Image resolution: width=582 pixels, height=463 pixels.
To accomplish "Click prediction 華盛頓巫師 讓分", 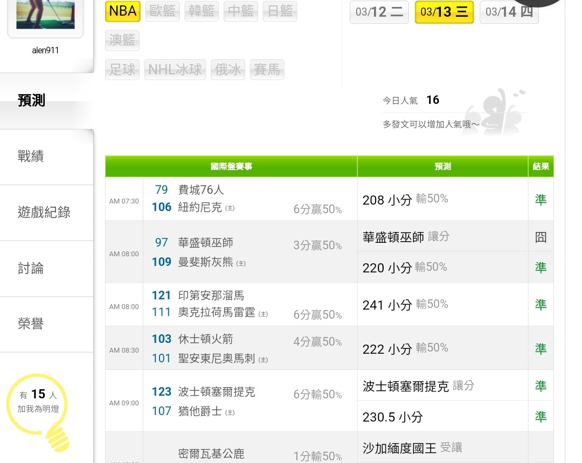I will point(406,237).
